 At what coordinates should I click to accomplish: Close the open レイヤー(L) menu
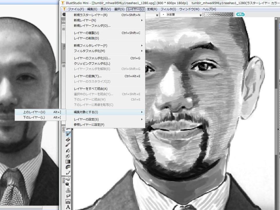(x=136, y=9)
